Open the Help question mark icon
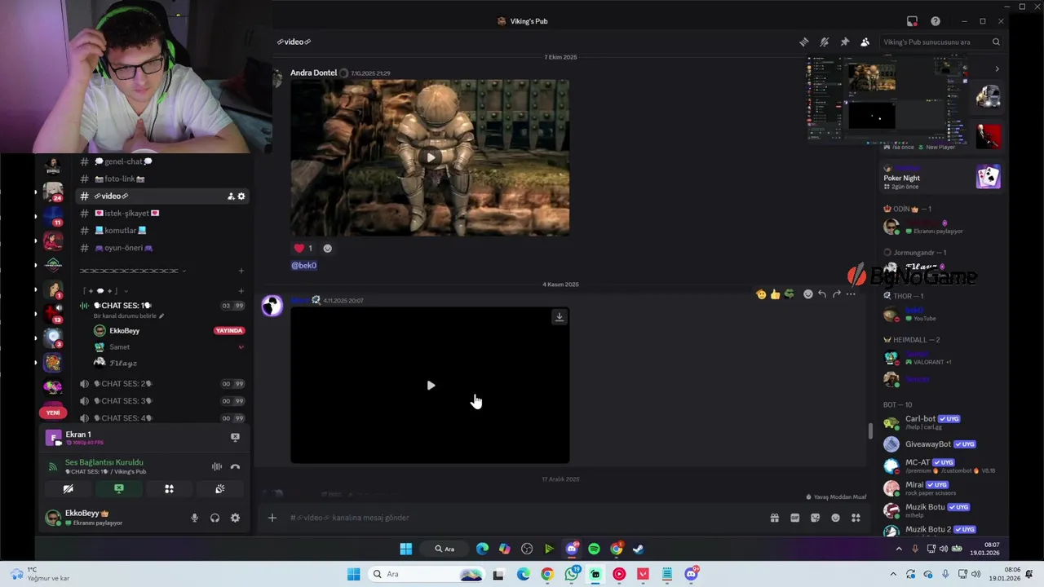Image resolution: width=1044 pixels, height=587 pixels. [x=936, y=21]
